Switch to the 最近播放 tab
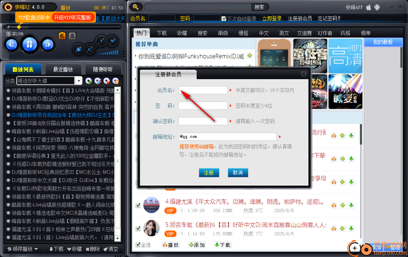408x257 pixels. tap(63, 69)
